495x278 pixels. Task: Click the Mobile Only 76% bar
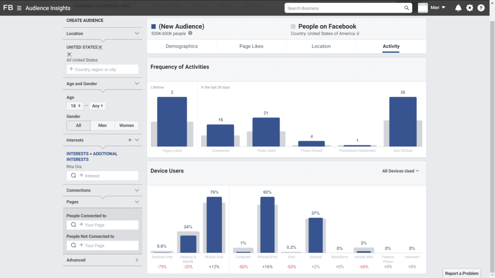tap(214, 225)
